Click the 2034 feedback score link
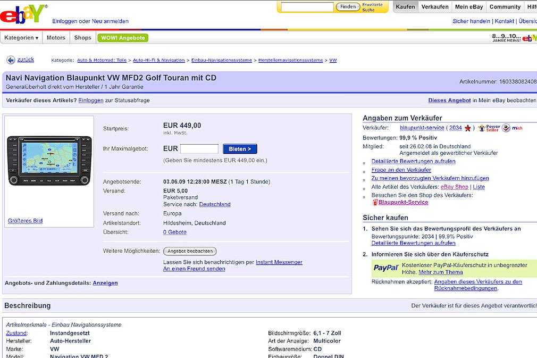This screenshot has width=537, height=358. (x=456, y=128)
